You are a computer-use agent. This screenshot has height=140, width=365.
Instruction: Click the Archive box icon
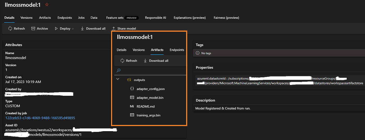tap(33, 29)
